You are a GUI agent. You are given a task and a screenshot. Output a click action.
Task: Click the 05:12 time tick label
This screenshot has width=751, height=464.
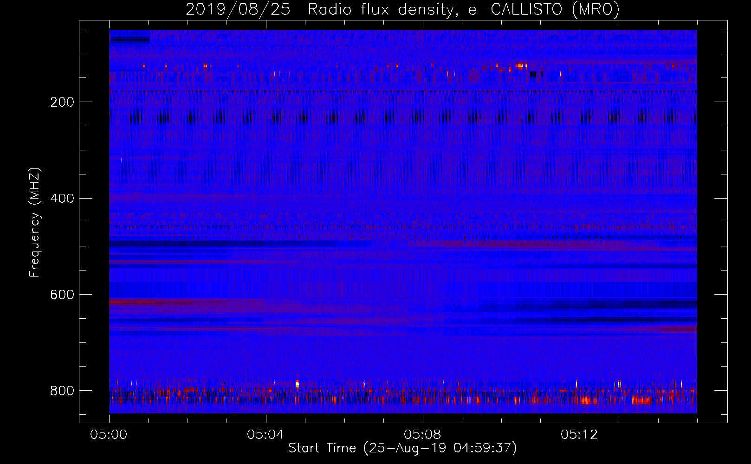(x=579, y=435)
